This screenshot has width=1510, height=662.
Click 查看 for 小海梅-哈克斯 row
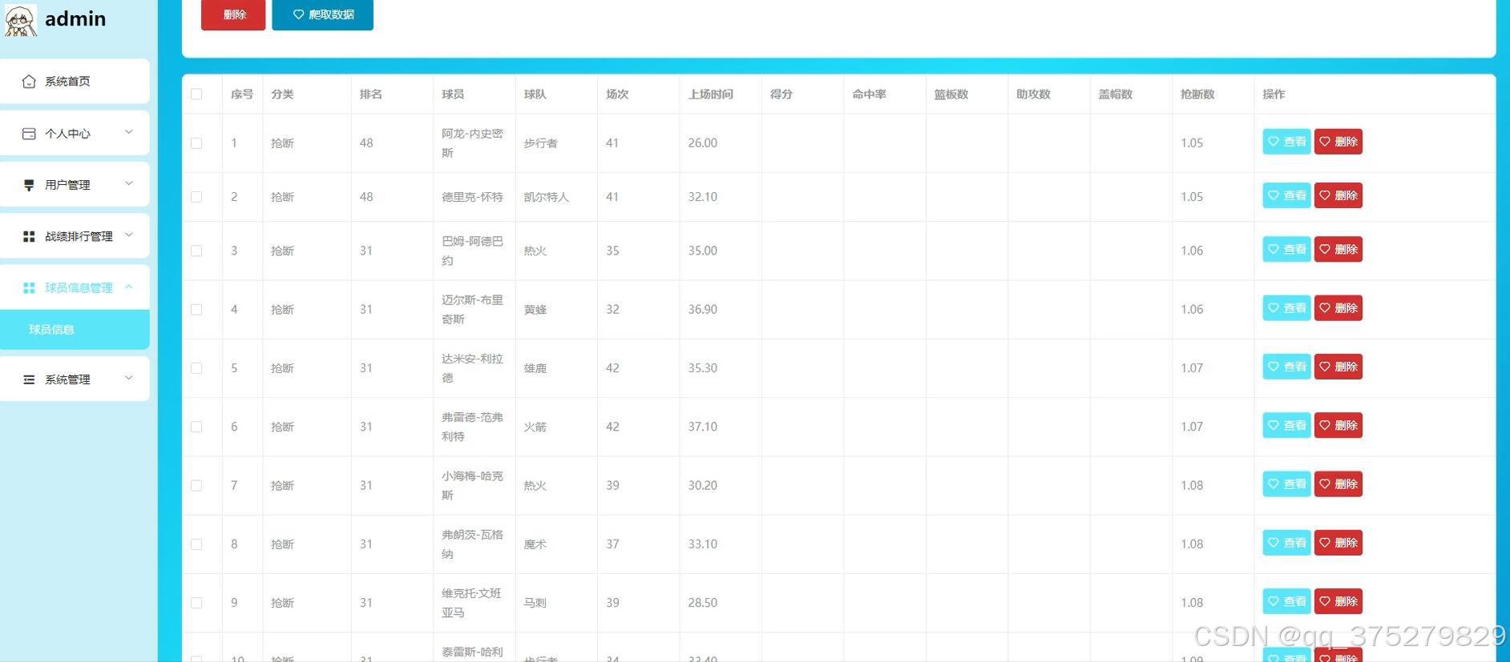tap(1286, 483)
